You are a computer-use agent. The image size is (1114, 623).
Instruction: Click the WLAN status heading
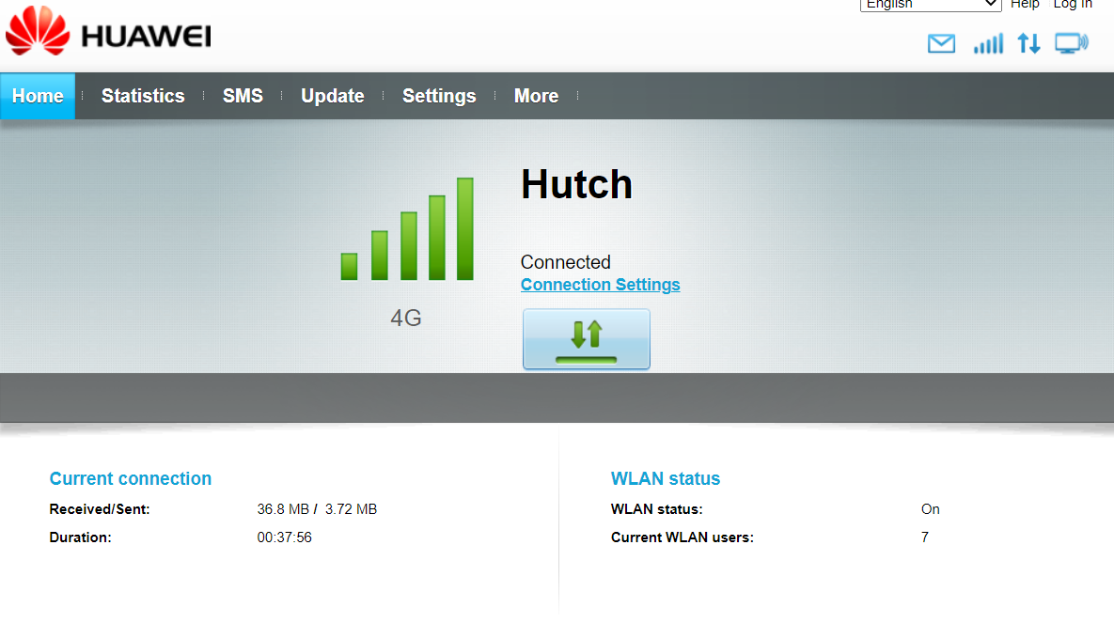[665, 479]
